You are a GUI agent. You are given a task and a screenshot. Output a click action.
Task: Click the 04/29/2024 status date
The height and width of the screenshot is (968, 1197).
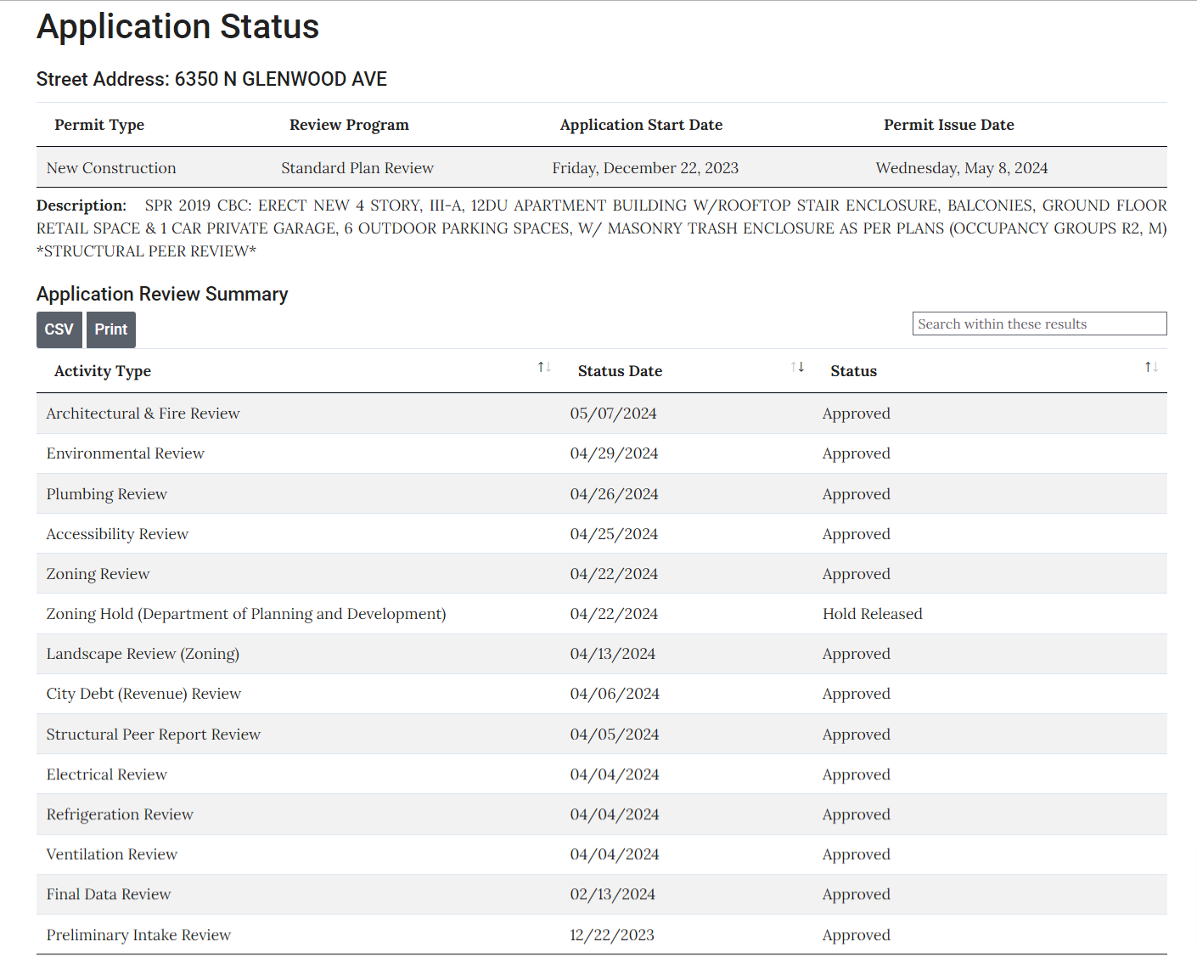point(614,453)
